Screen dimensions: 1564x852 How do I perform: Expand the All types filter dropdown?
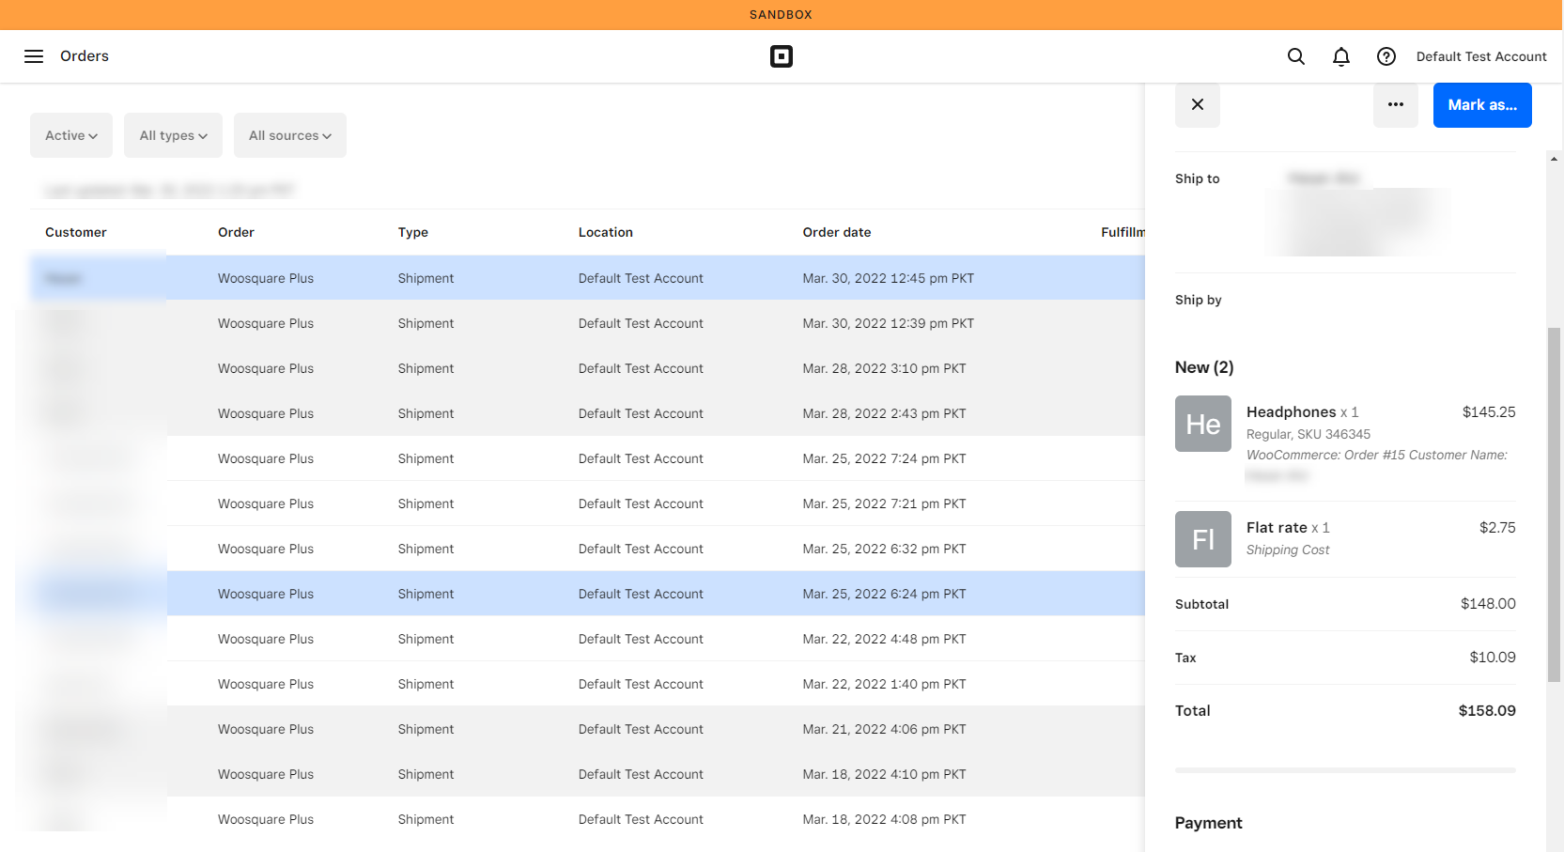coord(174,135)
